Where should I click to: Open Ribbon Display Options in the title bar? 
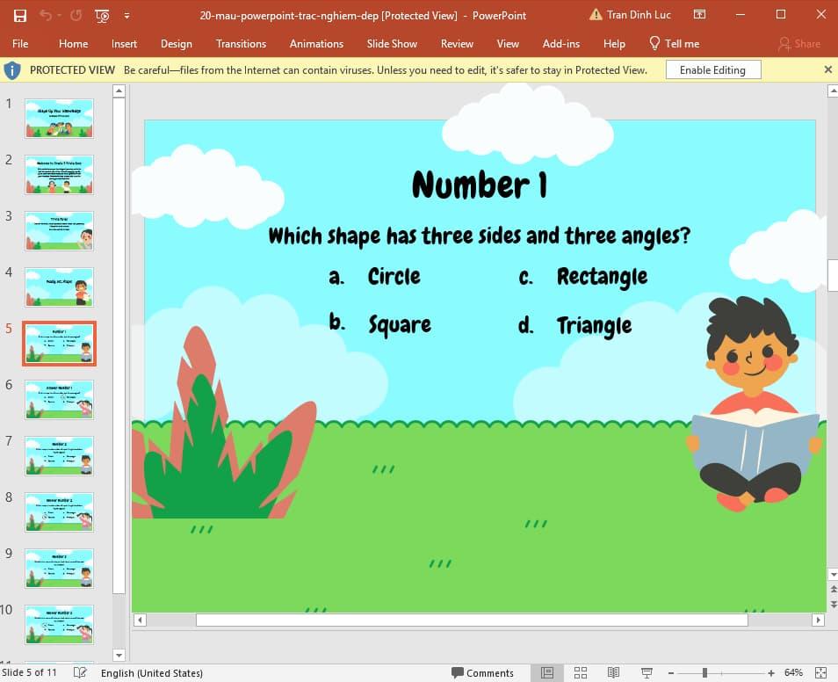point(700,15)
